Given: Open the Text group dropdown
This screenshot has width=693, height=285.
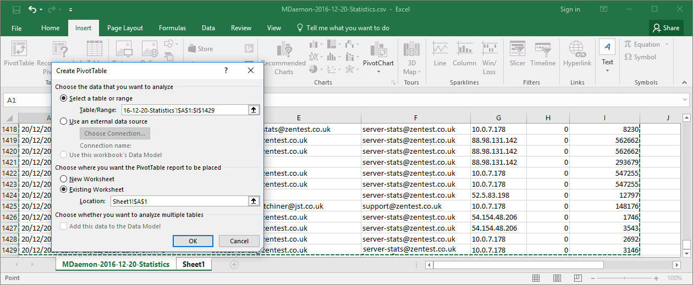Looking at the screenshot, I should pos(607,71).
